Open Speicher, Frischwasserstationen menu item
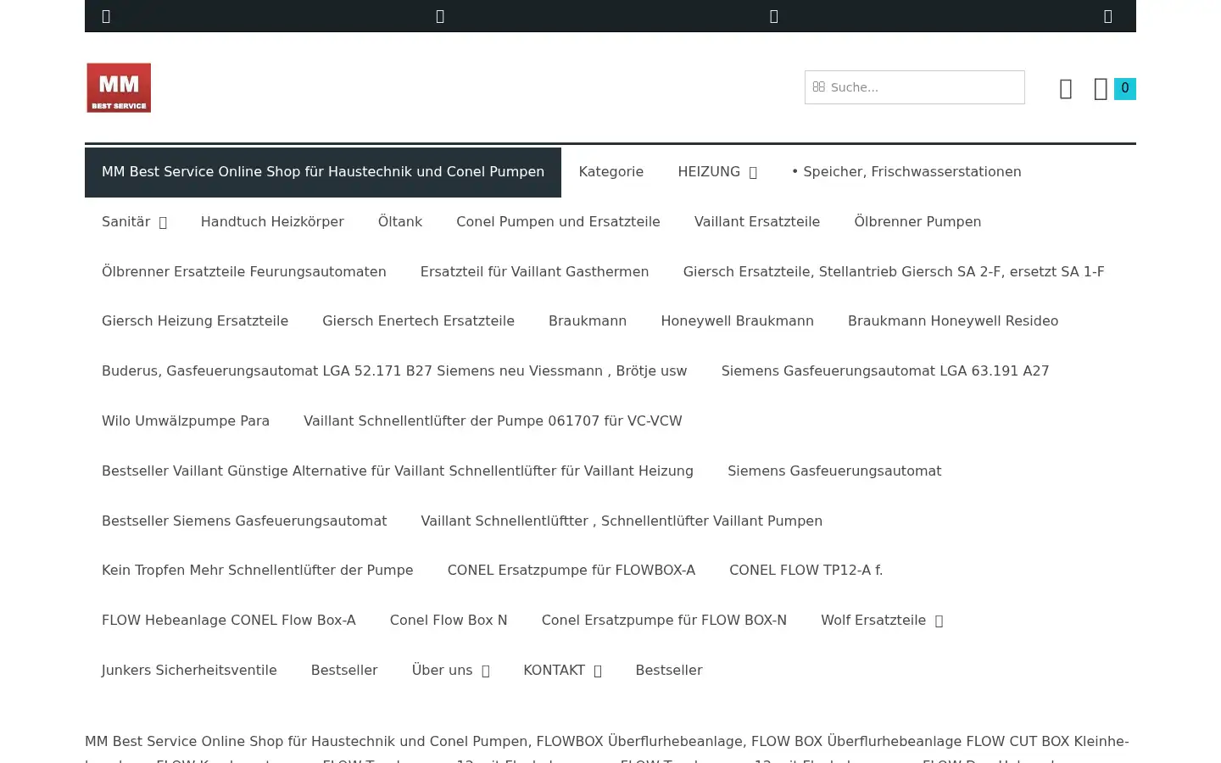Viewport: 1221px width, 763px height. [x=906, y=172]
